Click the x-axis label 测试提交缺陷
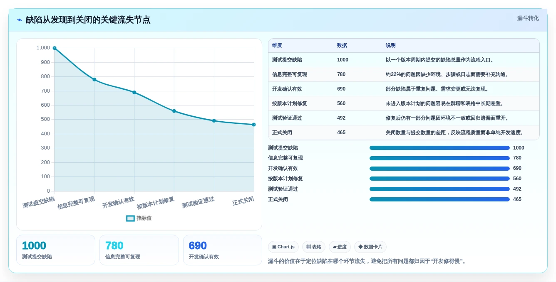This screenshot has width=556, height=282. [39, 202]
